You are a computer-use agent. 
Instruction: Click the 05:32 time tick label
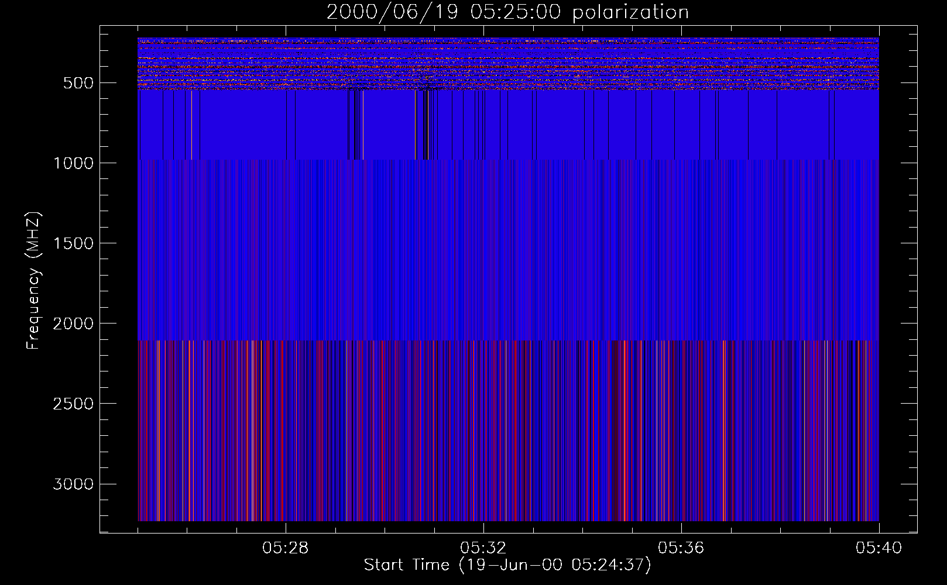(483, 548)
